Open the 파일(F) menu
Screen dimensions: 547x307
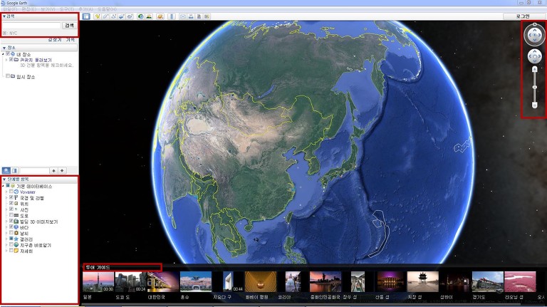click(10, 9)
